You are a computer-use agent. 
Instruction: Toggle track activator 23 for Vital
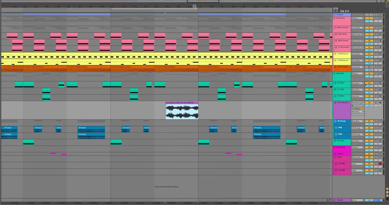(x=369, y=141)
